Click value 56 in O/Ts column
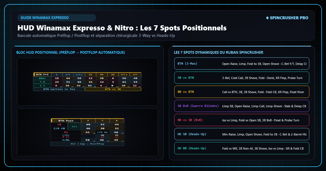The width and height of the screenshot is (326, 171). (124, 78)
